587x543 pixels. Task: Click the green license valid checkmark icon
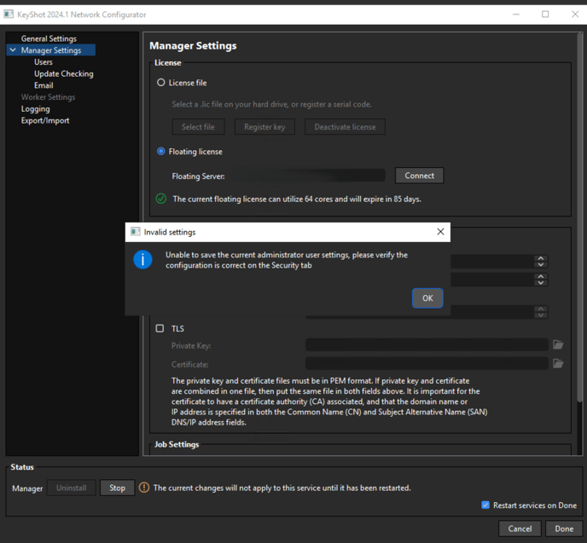coord(161,199)
